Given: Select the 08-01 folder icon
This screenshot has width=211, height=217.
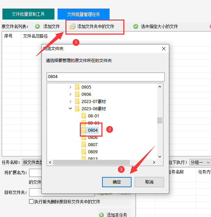Looking at the screenshot, I should point(84,116).
